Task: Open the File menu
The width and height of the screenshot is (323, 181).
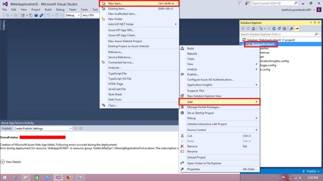Action: 4,9
